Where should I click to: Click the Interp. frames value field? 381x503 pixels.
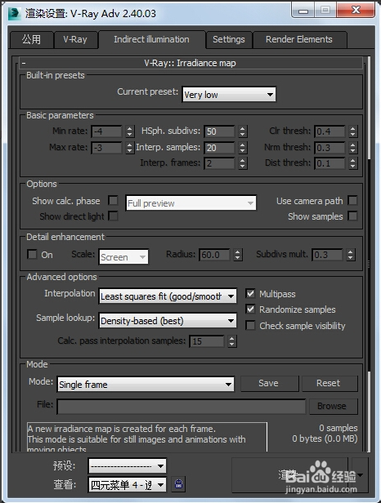pos(219,163)
